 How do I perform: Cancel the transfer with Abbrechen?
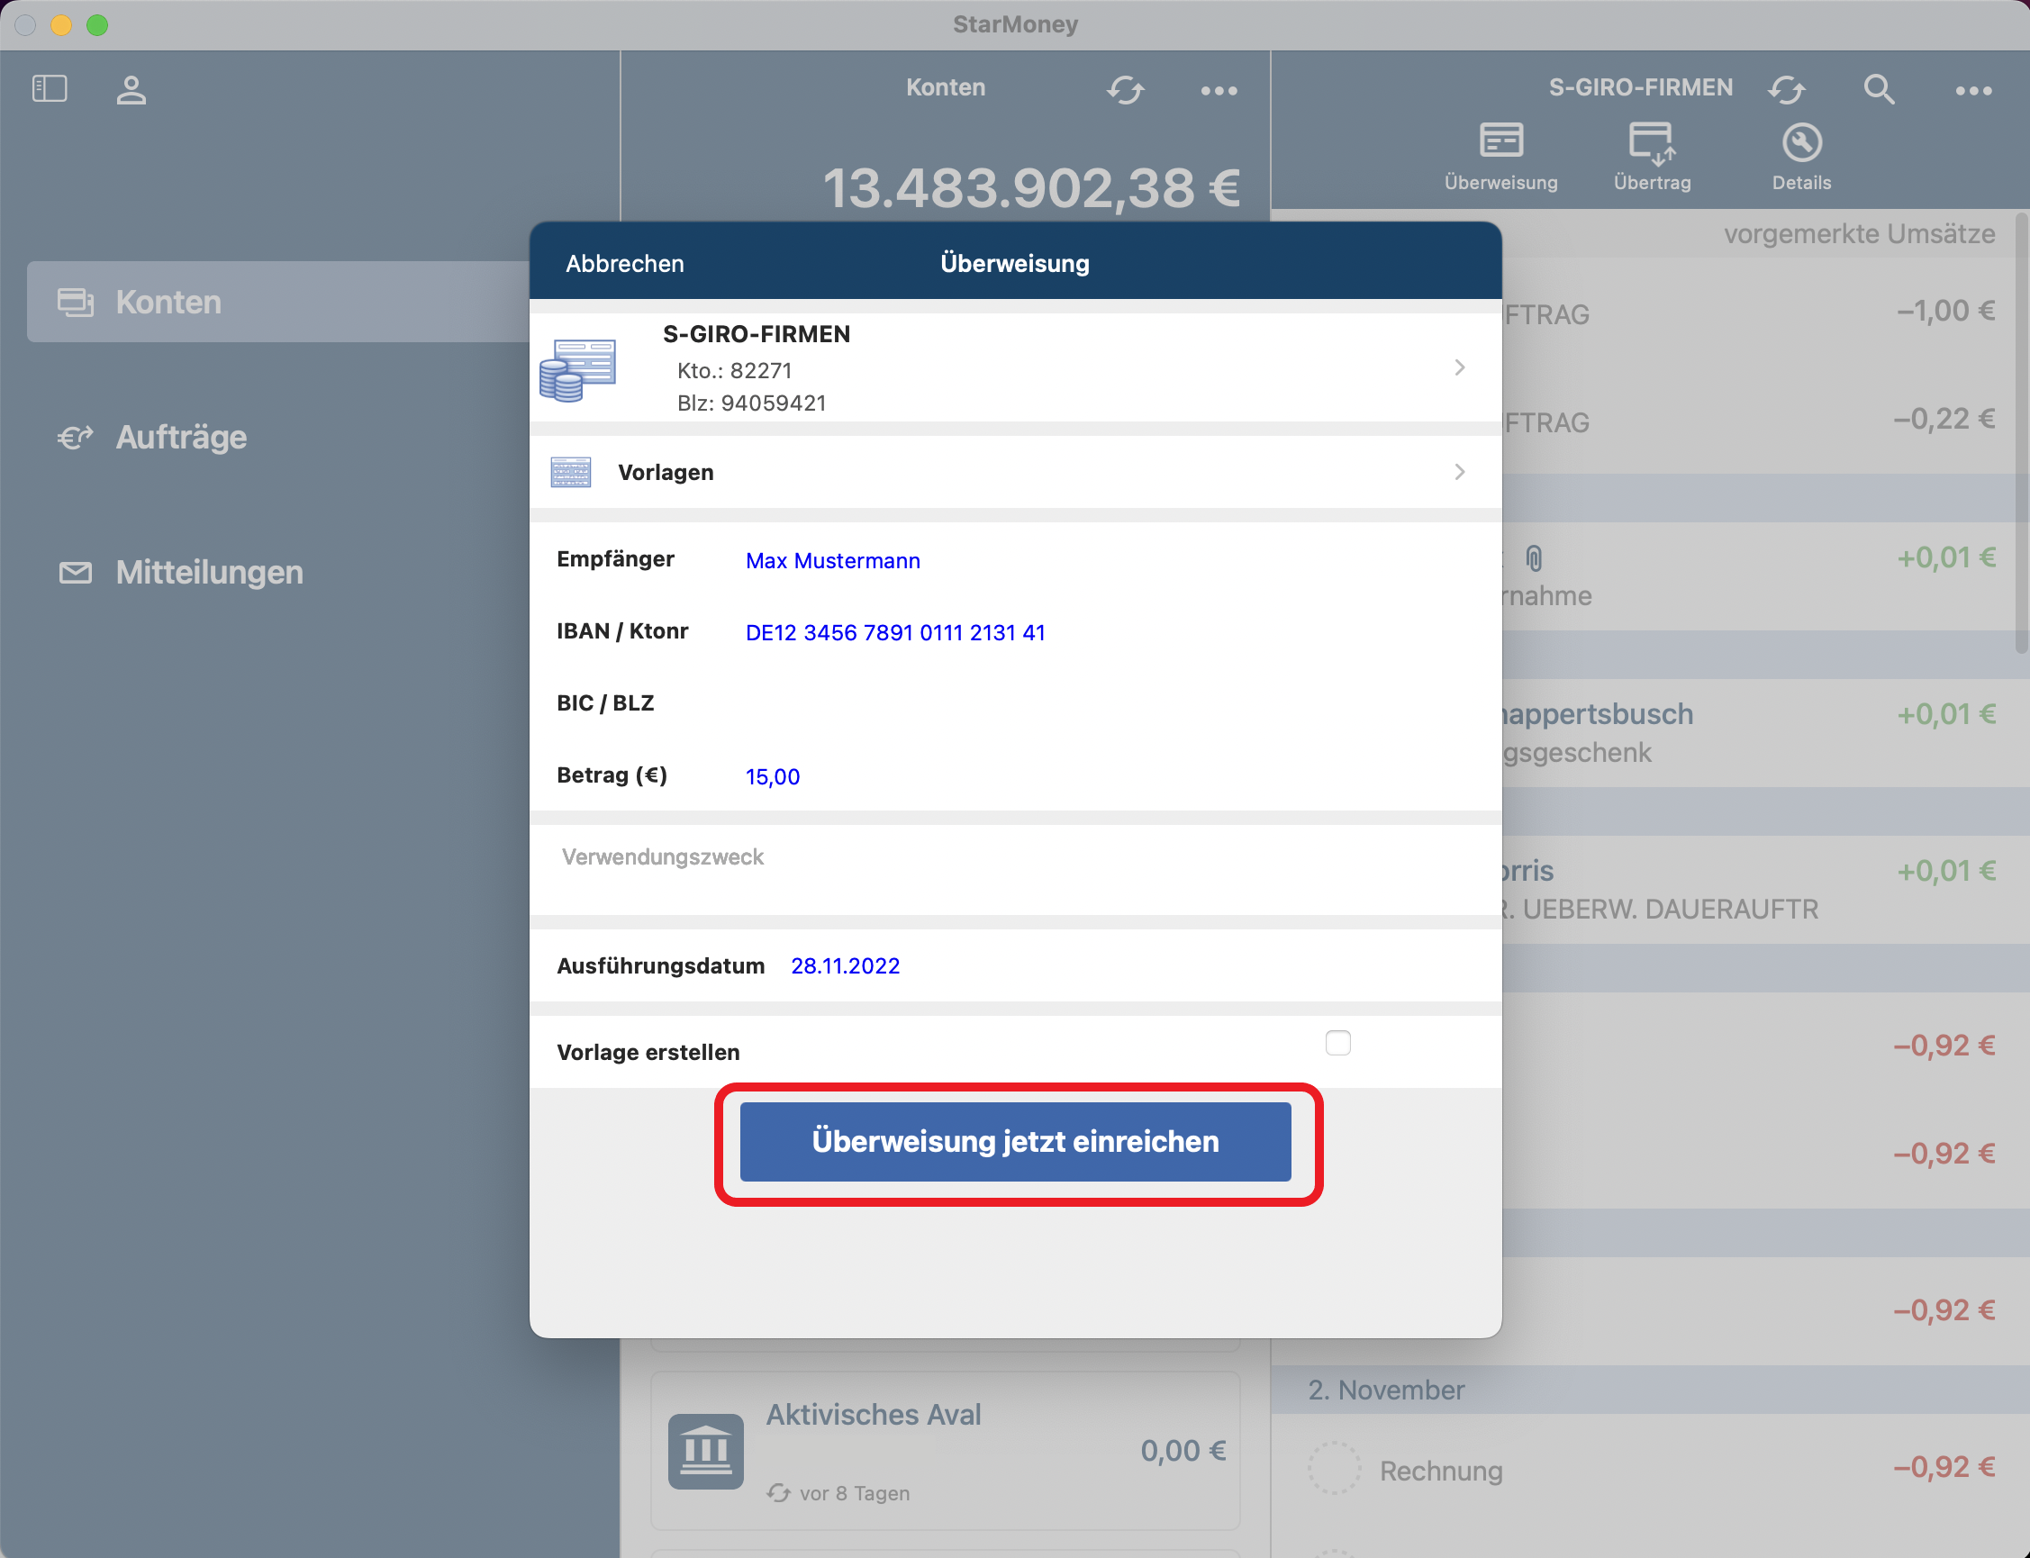(x=624, y=262)
